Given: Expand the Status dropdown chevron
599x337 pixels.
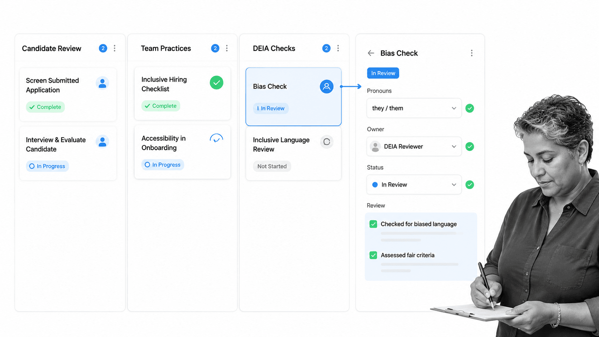Looking at the screenshot, I should [x=454, y=185].
